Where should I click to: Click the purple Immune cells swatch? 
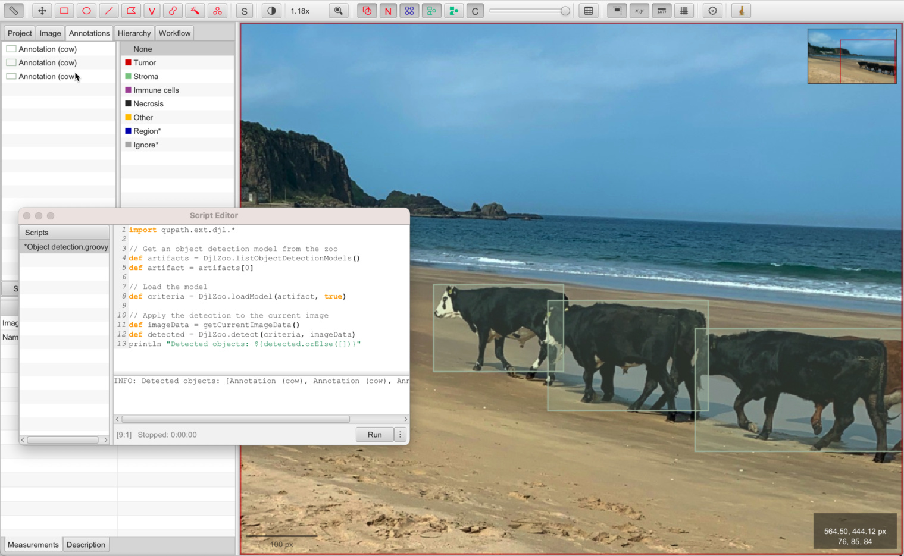point(128,90)
